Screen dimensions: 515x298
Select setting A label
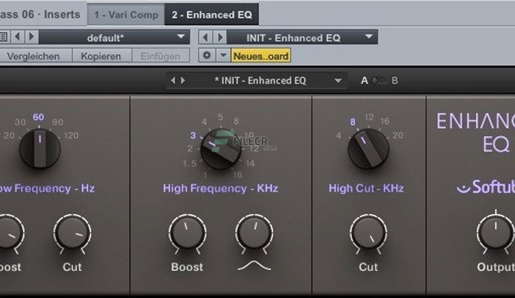coord(364,81)
